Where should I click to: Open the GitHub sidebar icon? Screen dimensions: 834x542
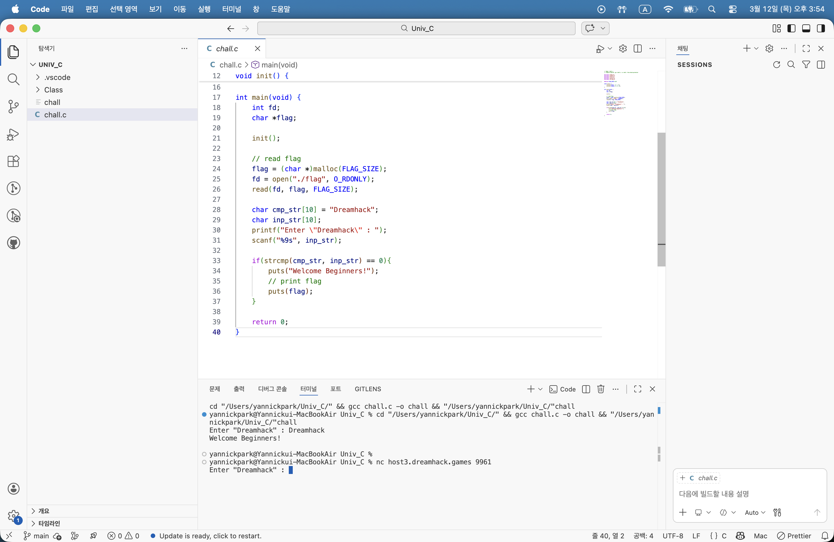pyautogui.click(x=13, y=243)
